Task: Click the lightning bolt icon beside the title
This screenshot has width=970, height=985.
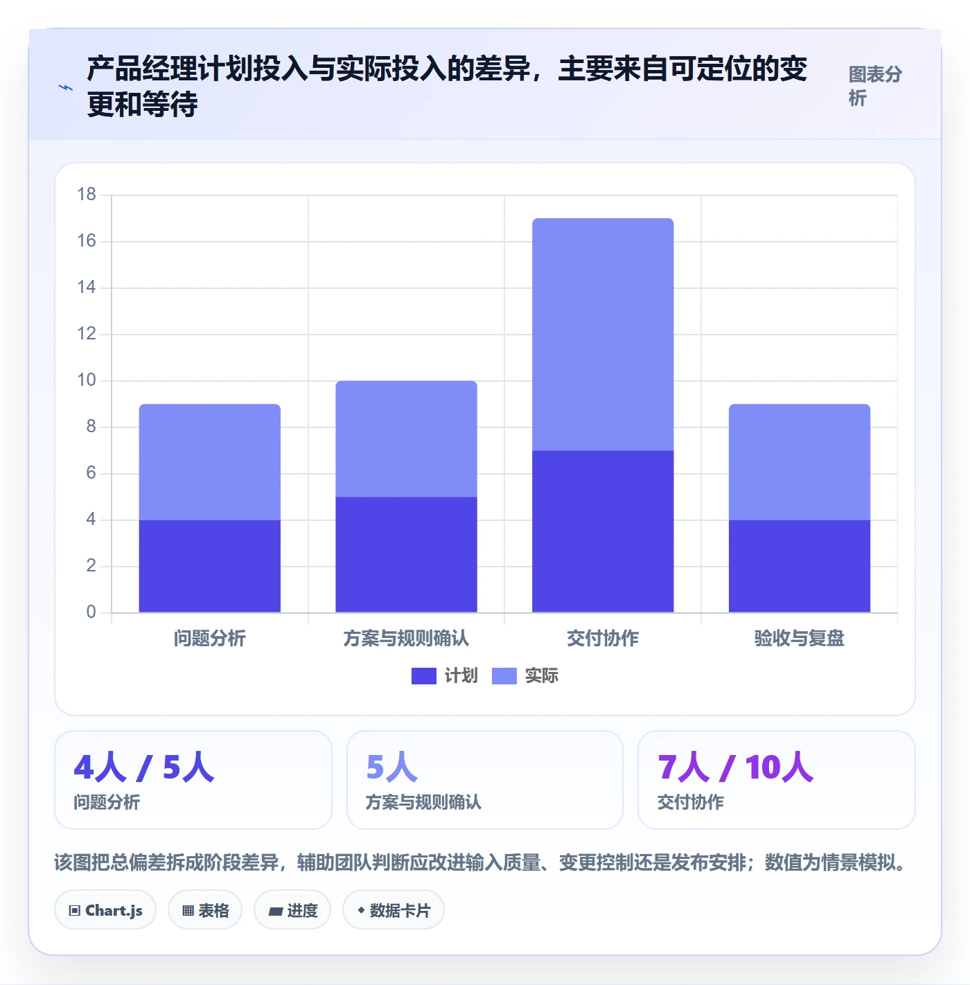Action: (x=66, y=87)
